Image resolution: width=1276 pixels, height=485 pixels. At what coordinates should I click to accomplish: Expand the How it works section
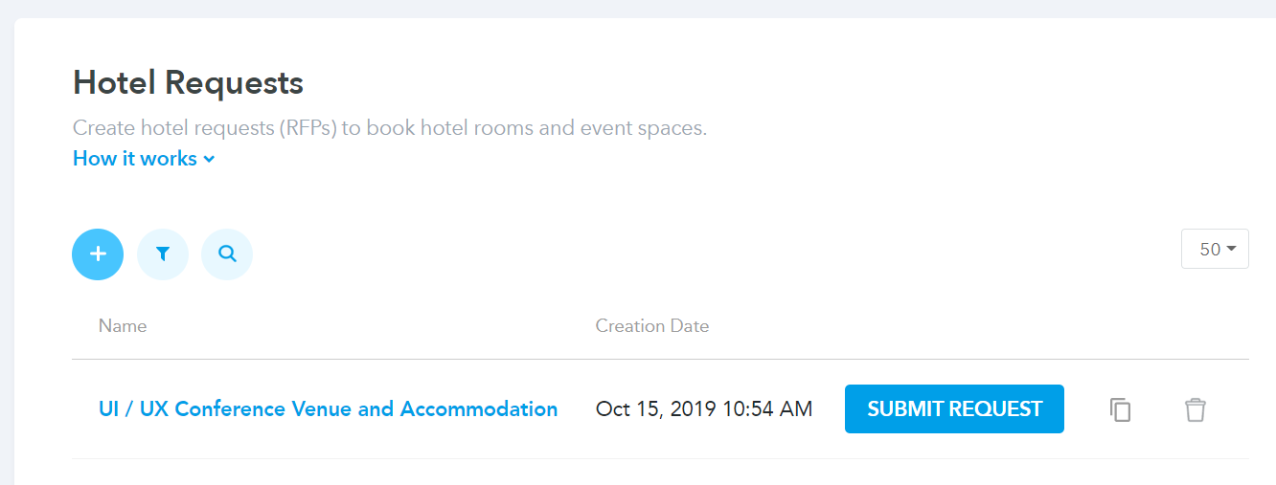coord(144,159)
